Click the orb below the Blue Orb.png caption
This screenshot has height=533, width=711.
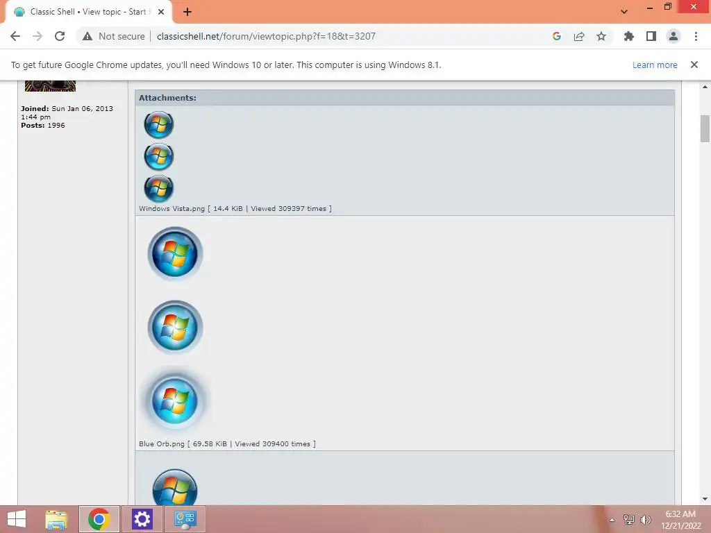[175, 487]
